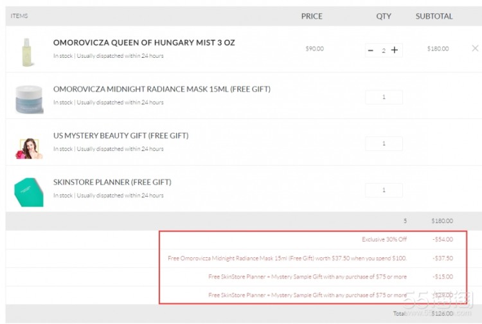The width and height of the screenshot is (482, 324).
Task: Click the QTY column header
Action: coord(384,16)
